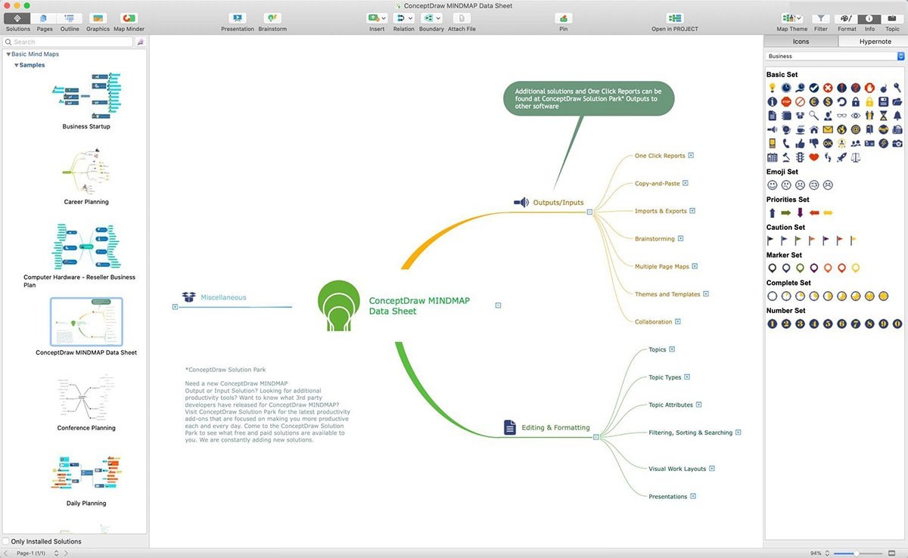
Task: Collapse the Outputs/Inputs branch
Action: (x=589, y=212)
